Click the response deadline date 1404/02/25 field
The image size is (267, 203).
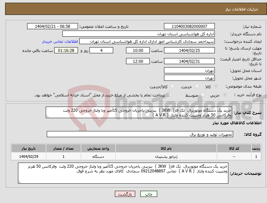[x=189, y=50]
